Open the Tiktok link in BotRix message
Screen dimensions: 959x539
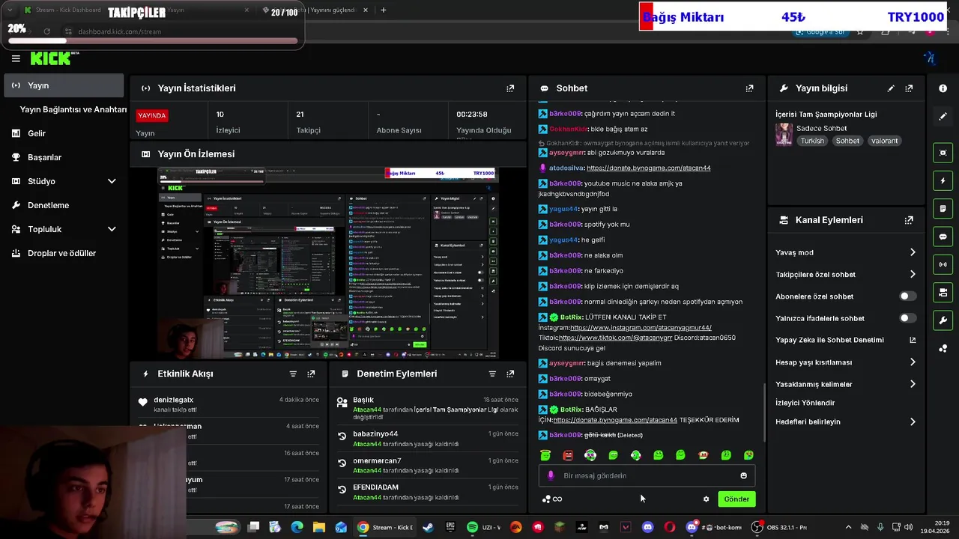tap(616, 338)
